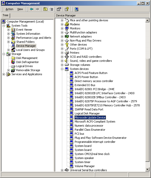Open the Action menu
151x178 pixels.
[9, 9]
